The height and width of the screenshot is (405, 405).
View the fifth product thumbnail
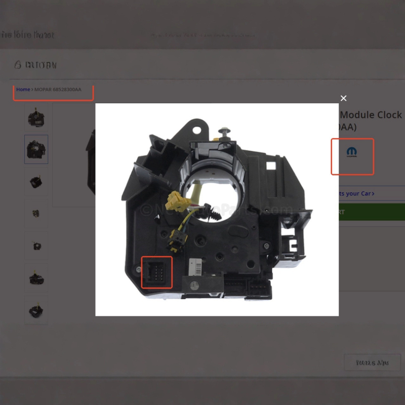[x=36, y=246]
